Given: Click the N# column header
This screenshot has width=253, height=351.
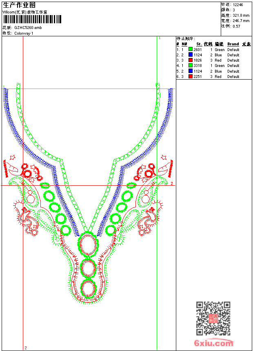Looking at the screenshot, I should tap(184, 44).
